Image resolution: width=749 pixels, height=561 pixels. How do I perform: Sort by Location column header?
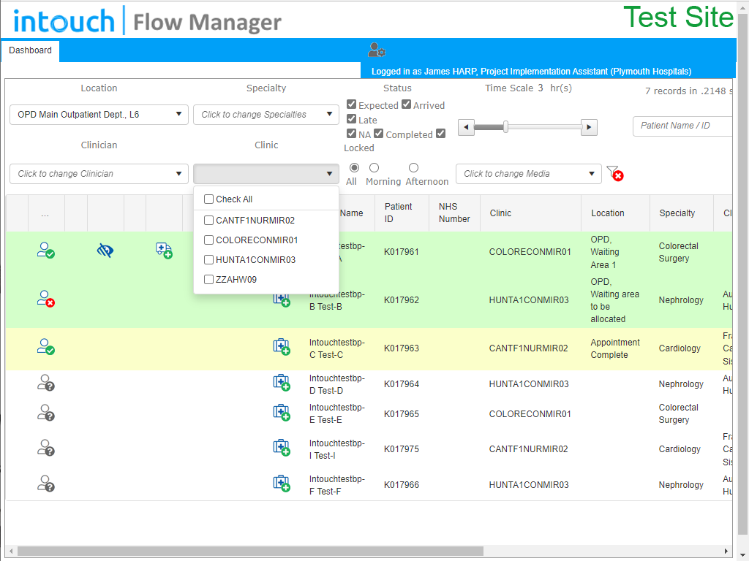615,213
